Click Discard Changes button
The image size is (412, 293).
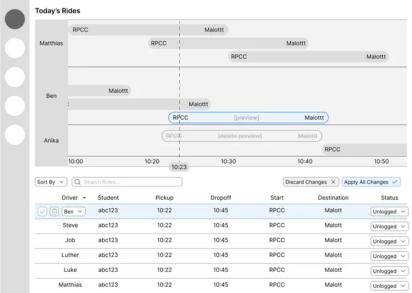click(x=311, y=182)
